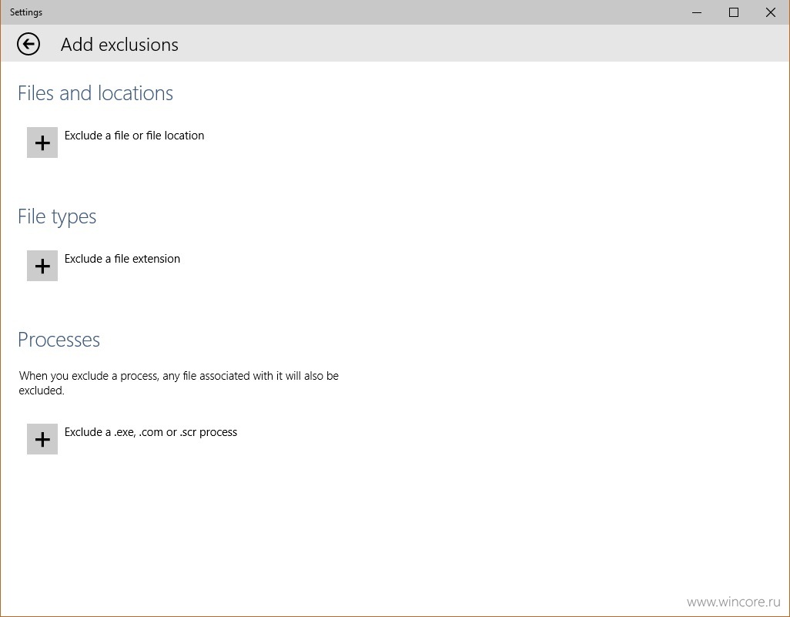Click the 'Files and locations' heading
790x617 pixels.
point(95,93)
